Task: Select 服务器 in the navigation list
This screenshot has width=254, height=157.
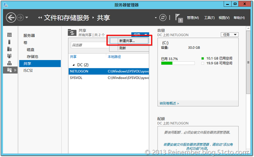Action: [x=29, y=36]
